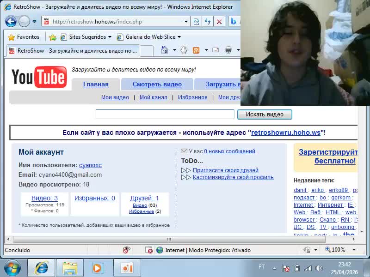Open Windows Media Player from taskbar

coord(98,268)
